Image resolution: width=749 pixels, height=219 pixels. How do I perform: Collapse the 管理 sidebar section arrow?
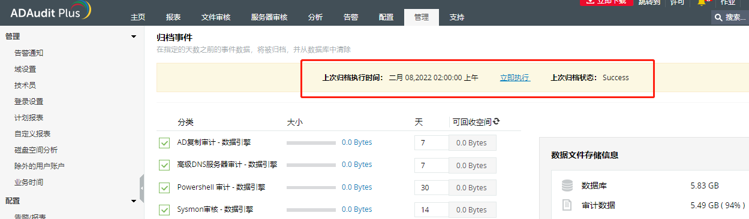[134, 36]
